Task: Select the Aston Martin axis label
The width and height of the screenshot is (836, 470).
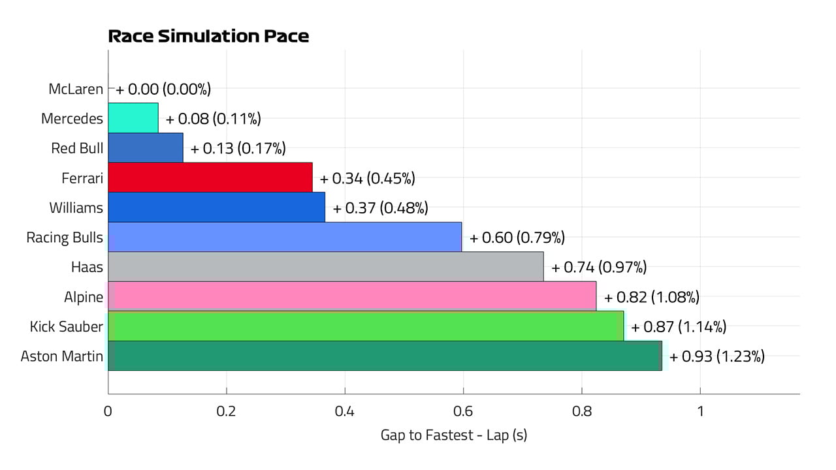Action: pyautogui.click(x=62, y=356)
